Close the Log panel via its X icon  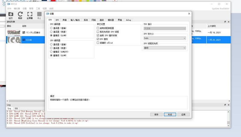229,105
